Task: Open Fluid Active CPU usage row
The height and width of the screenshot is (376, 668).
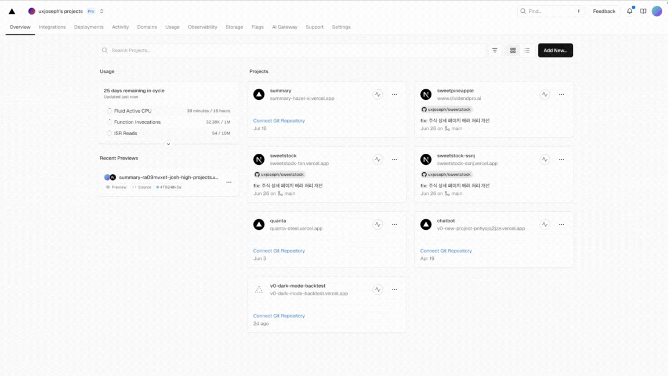Action: coord(168,111)
